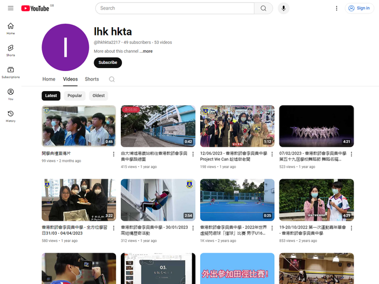Open the hamburger guide menu
Viewport: 379px width, 284px height.
coord(10,8)
